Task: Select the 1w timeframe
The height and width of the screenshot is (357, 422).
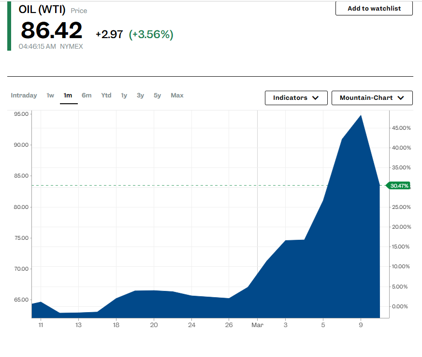Action: 50,95
